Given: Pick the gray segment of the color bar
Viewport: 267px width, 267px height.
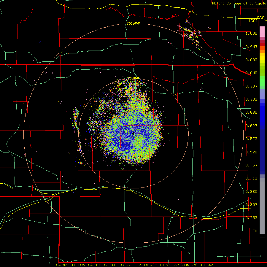Looking at the screenshot, I should coord(262,206).
